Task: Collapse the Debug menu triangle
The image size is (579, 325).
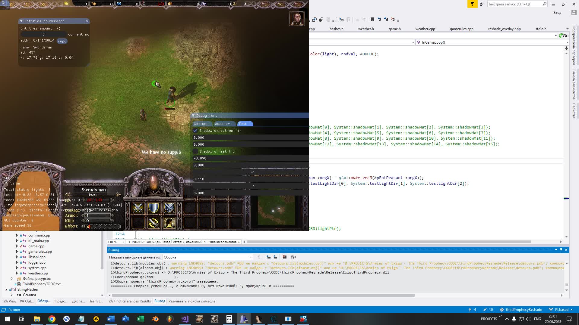Action: [193, 116]
